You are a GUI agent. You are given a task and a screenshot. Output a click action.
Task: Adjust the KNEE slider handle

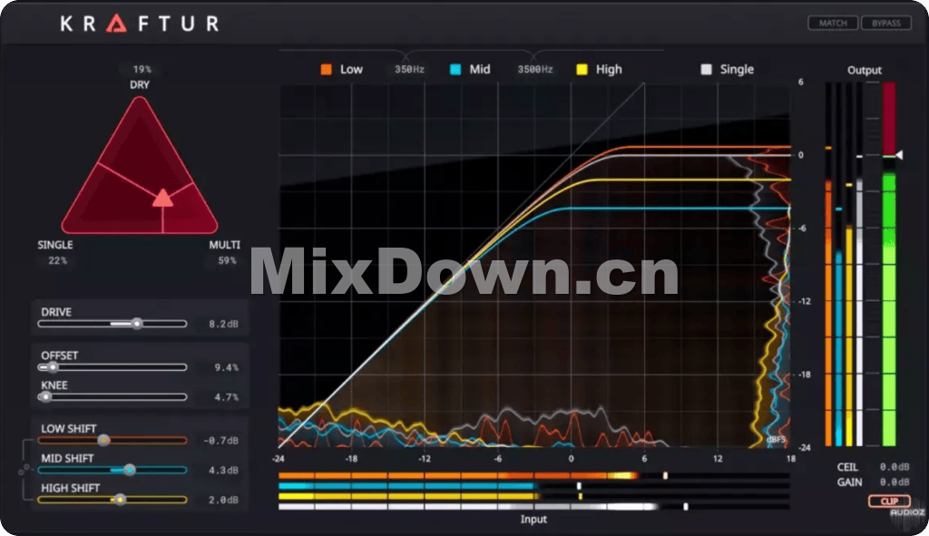[x=45, y=397]
